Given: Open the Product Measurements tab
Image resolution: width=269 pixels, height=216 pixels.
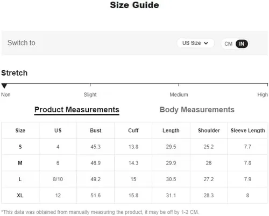Looking at the screenshot, I should pyautogui.click(x=77, y=110).
